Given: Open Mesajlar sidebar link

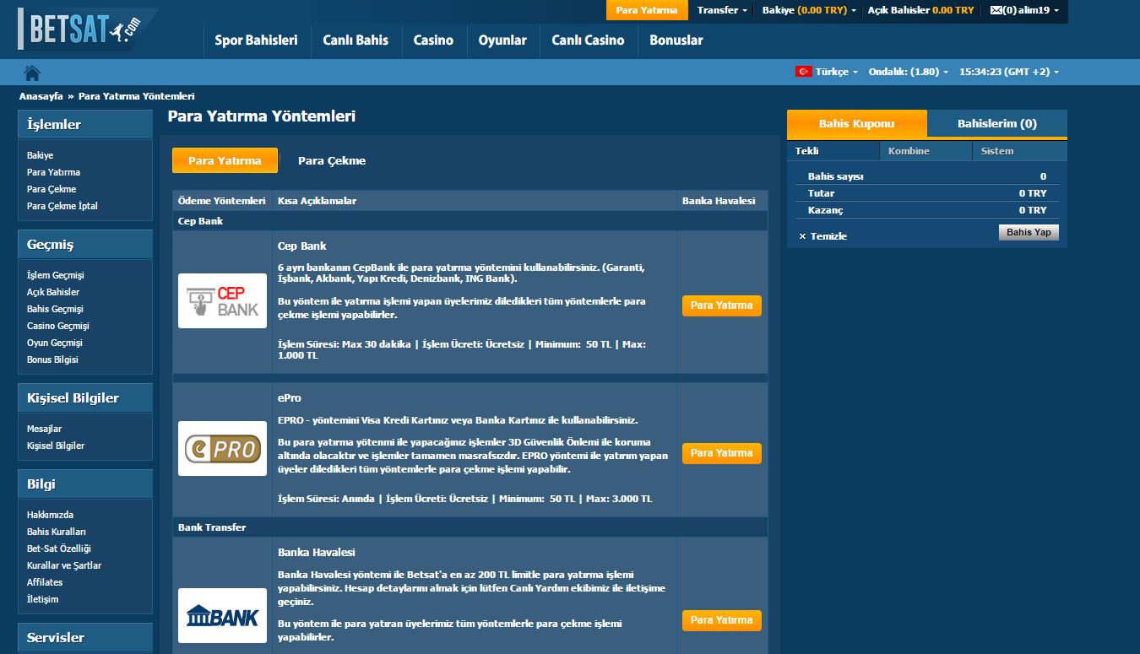Looking at the screenshot, I should tap(44, 429).
